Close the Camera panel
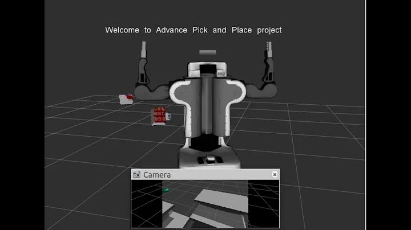 click(x=275, y=174)
